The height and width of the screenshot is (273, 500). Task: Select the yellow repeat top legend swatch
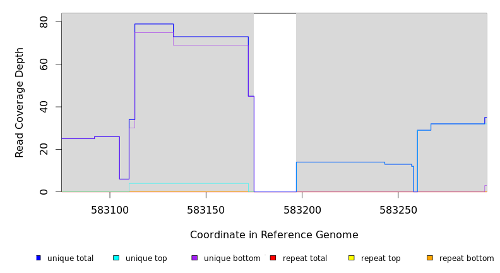351,258
